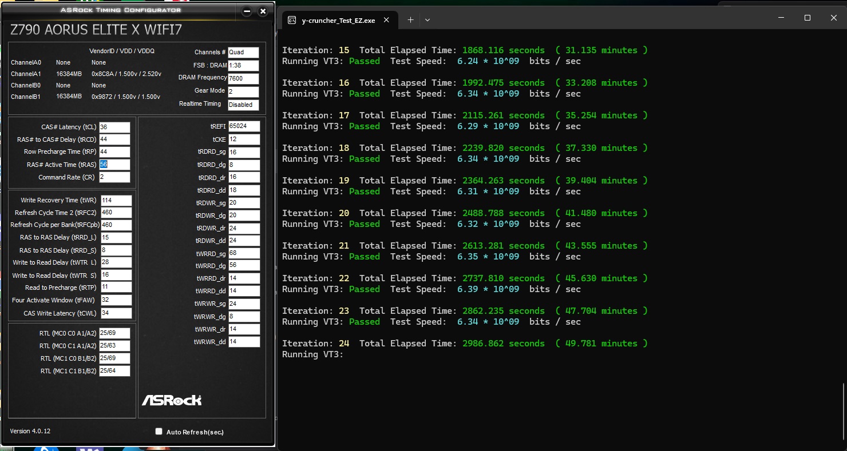Image resolution: width=847 pixels, height=451 pixels.
Task: Click the tWRWR_dg timing field
Action: (x=244, y=317)
